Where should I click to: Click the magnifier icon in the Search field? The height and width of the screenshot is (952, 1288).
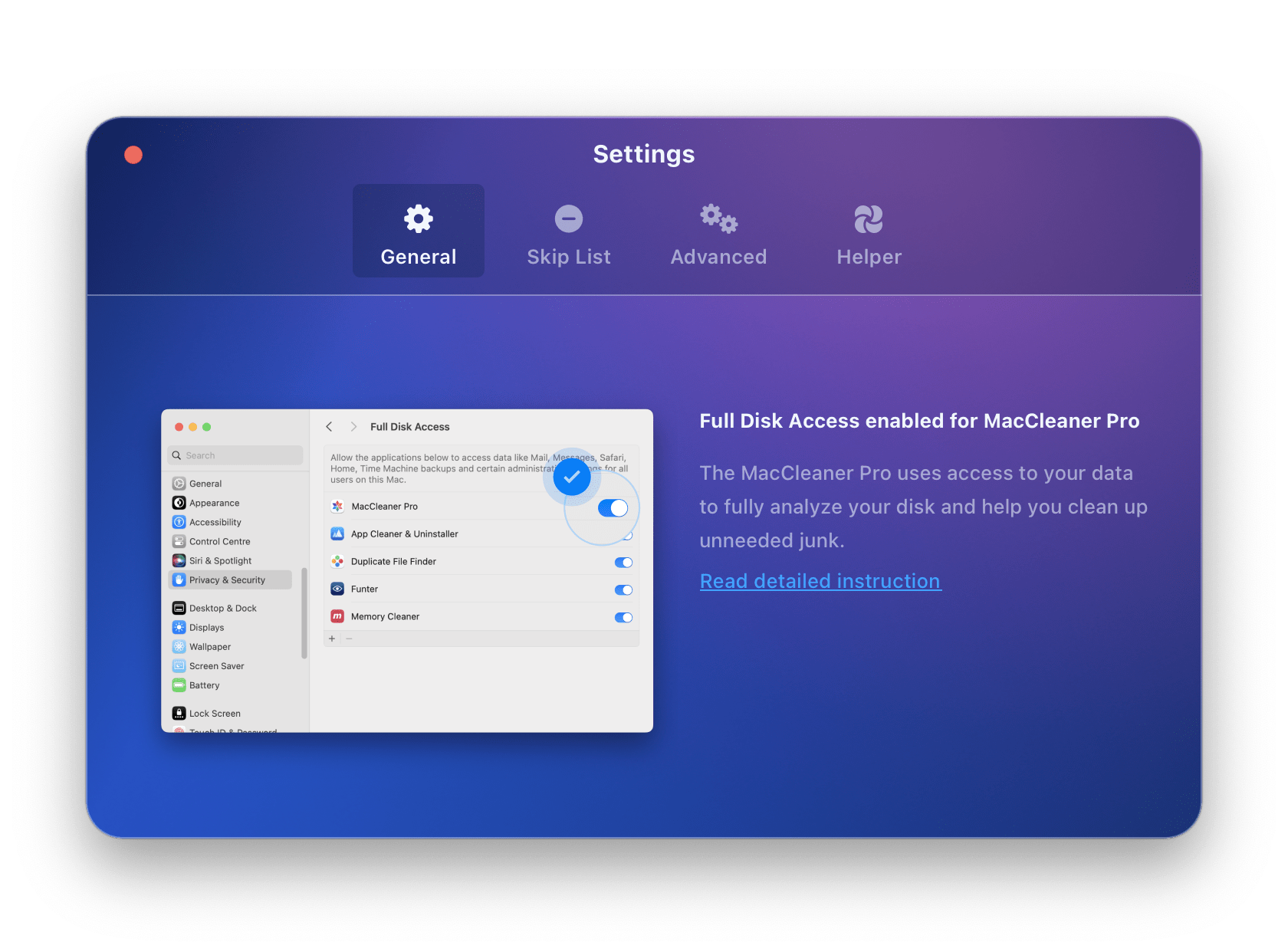[x=177, y=455]
